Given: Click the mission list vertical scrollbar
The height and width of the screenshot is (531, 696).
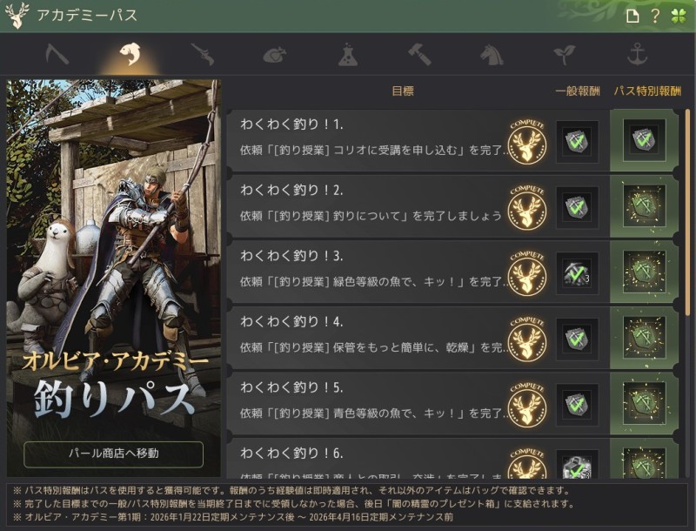Looking at the screenshot, I should coord(687,212).
